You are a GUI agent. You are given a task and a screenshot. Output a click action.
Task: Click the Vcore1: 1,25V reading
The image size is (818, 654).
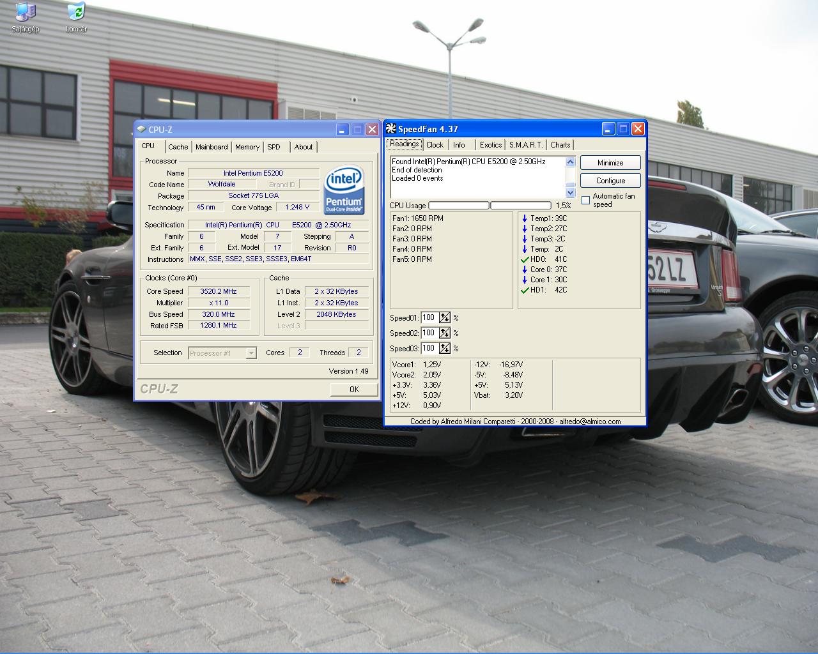(417, 365)
